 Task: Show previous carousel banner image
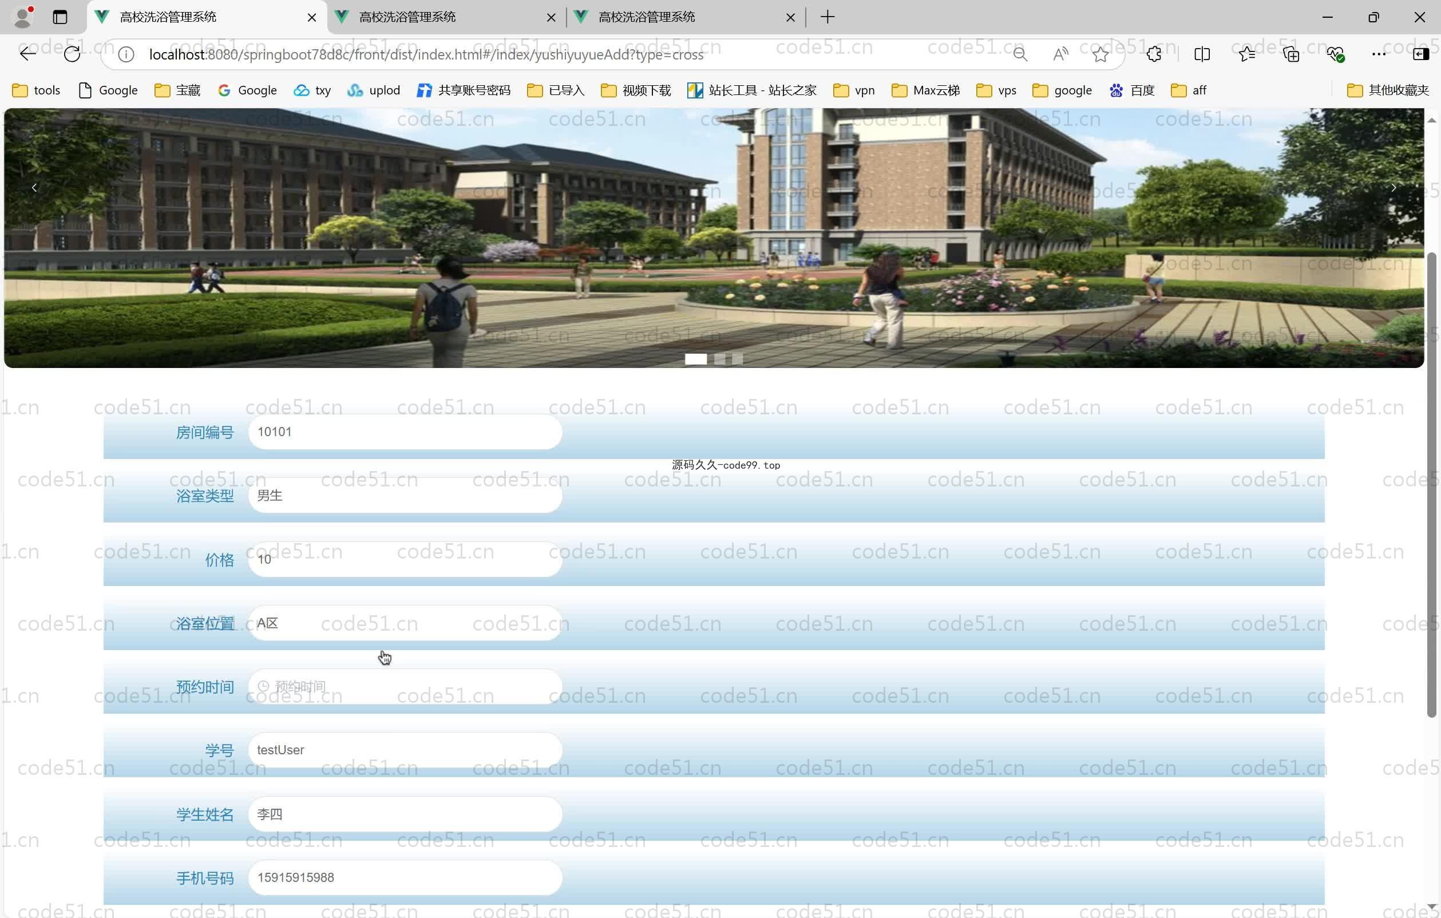pos(34,188)
